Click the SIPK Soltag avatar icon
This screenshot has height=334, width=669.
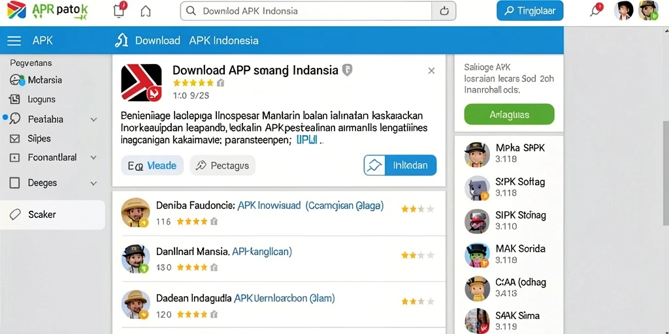pos(477,188)
